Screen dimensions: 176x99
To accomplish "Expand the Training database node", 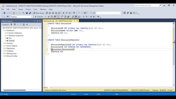I will [x=5, y=41].
